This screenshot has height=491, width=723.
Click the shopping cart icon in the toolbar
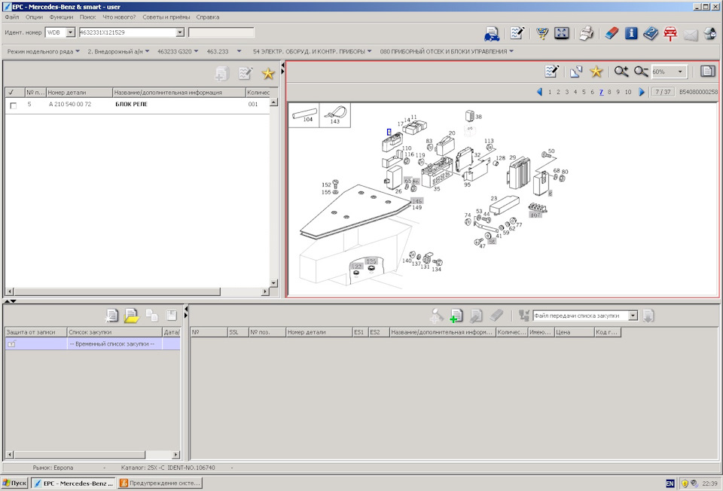(x=542, y=33)
